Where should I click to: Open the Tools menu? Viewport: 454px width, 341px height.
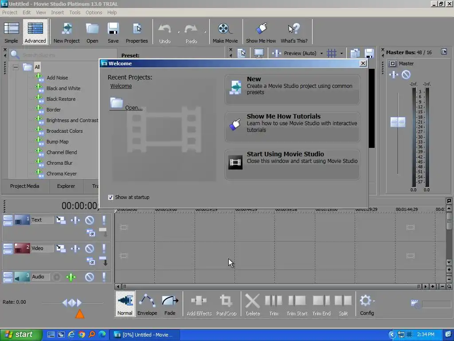[x=74, y=12]
